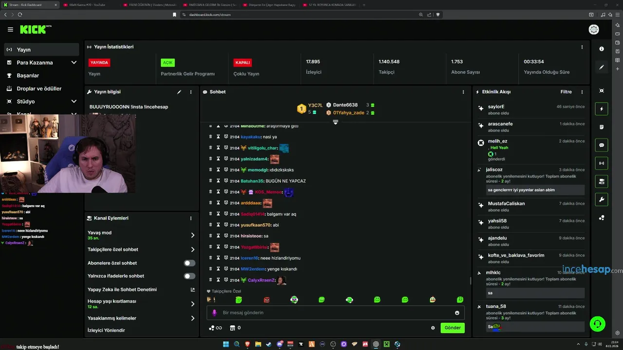Click saylorE in the activity feed
Image resolution: width=623 pixels, height=350 pixels.
pos(496,106)
